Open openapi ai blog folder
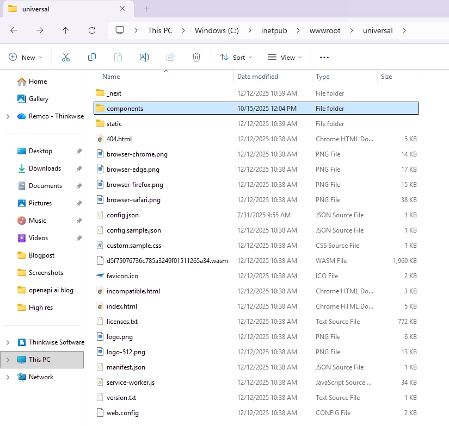The width and height of the screenshot is (449, 426). [x=45, y=290]
